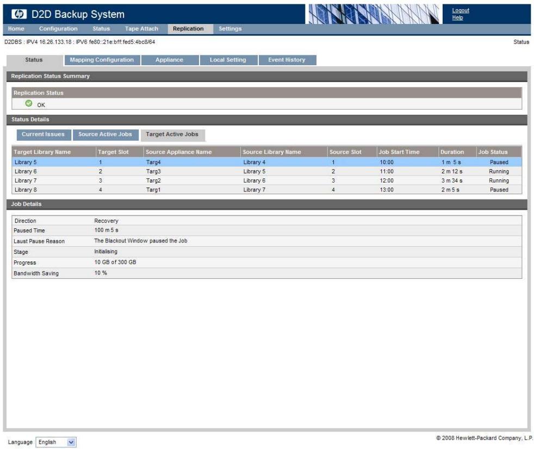
Task: Open the Settings menu
Action: point(230,29)
